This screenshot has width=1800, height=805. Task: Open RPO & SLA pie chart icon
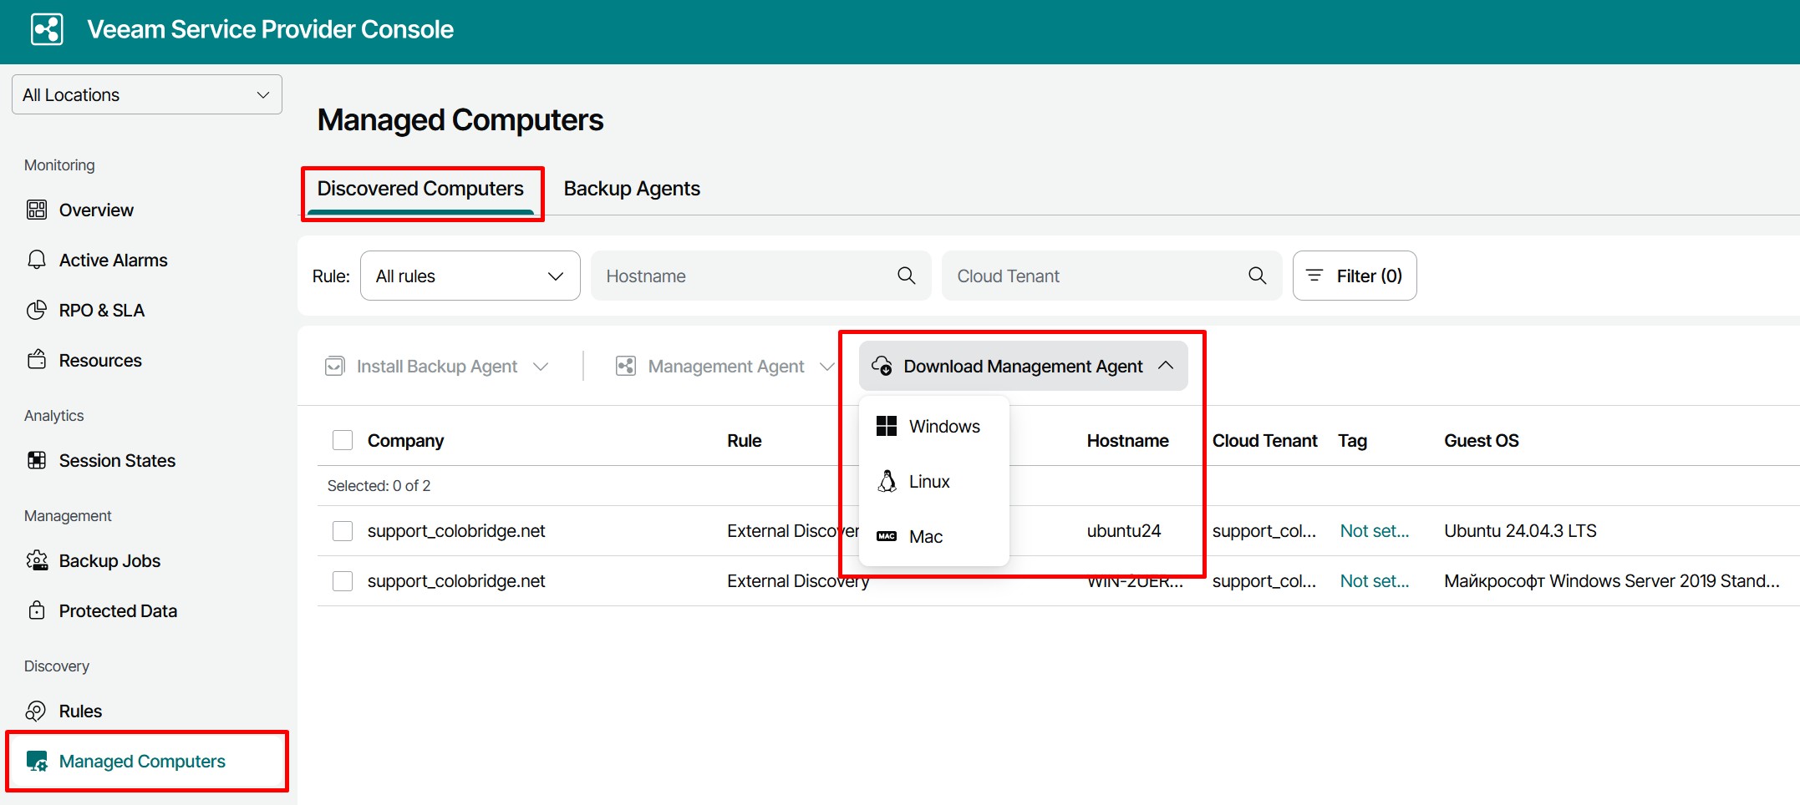[x=37, y=310]
